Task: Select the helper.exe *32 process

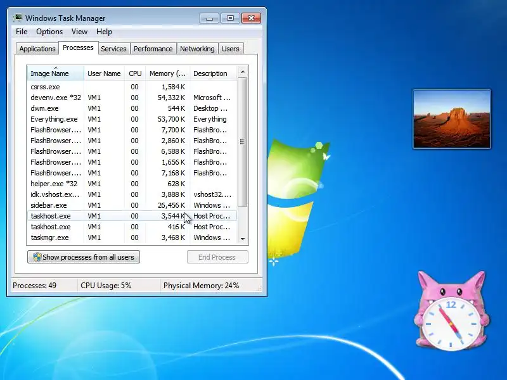Action: coord(132,184)
